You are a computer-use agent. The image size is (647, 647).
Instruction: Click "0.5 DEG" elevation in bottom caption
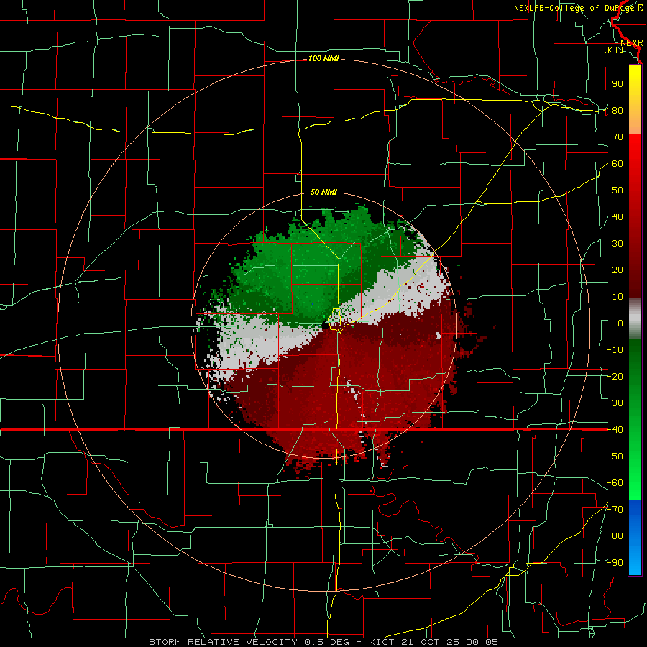click(327, 642)
